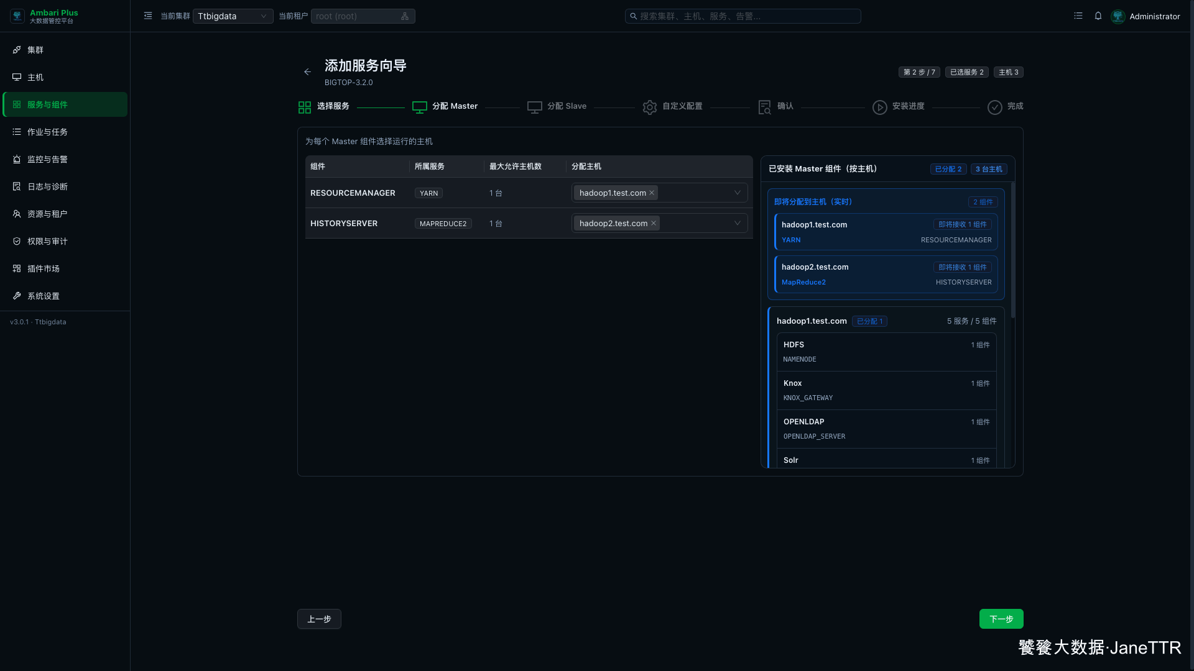Viewport: 1194px width, 671px height.
Task: Expand RESOURCEMANAGER host dropdown arrow
Action: click(x=738, y=193)
